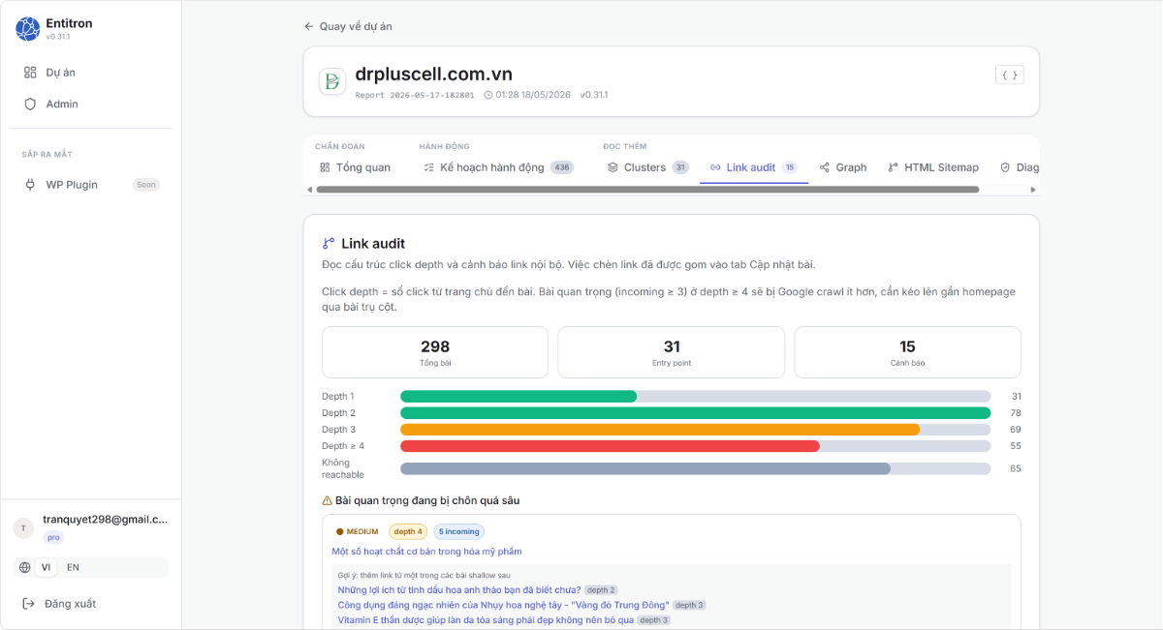Click the Entitron logo icon
The height and width of the screenshot is (630, 1163).
click(28, 29)
